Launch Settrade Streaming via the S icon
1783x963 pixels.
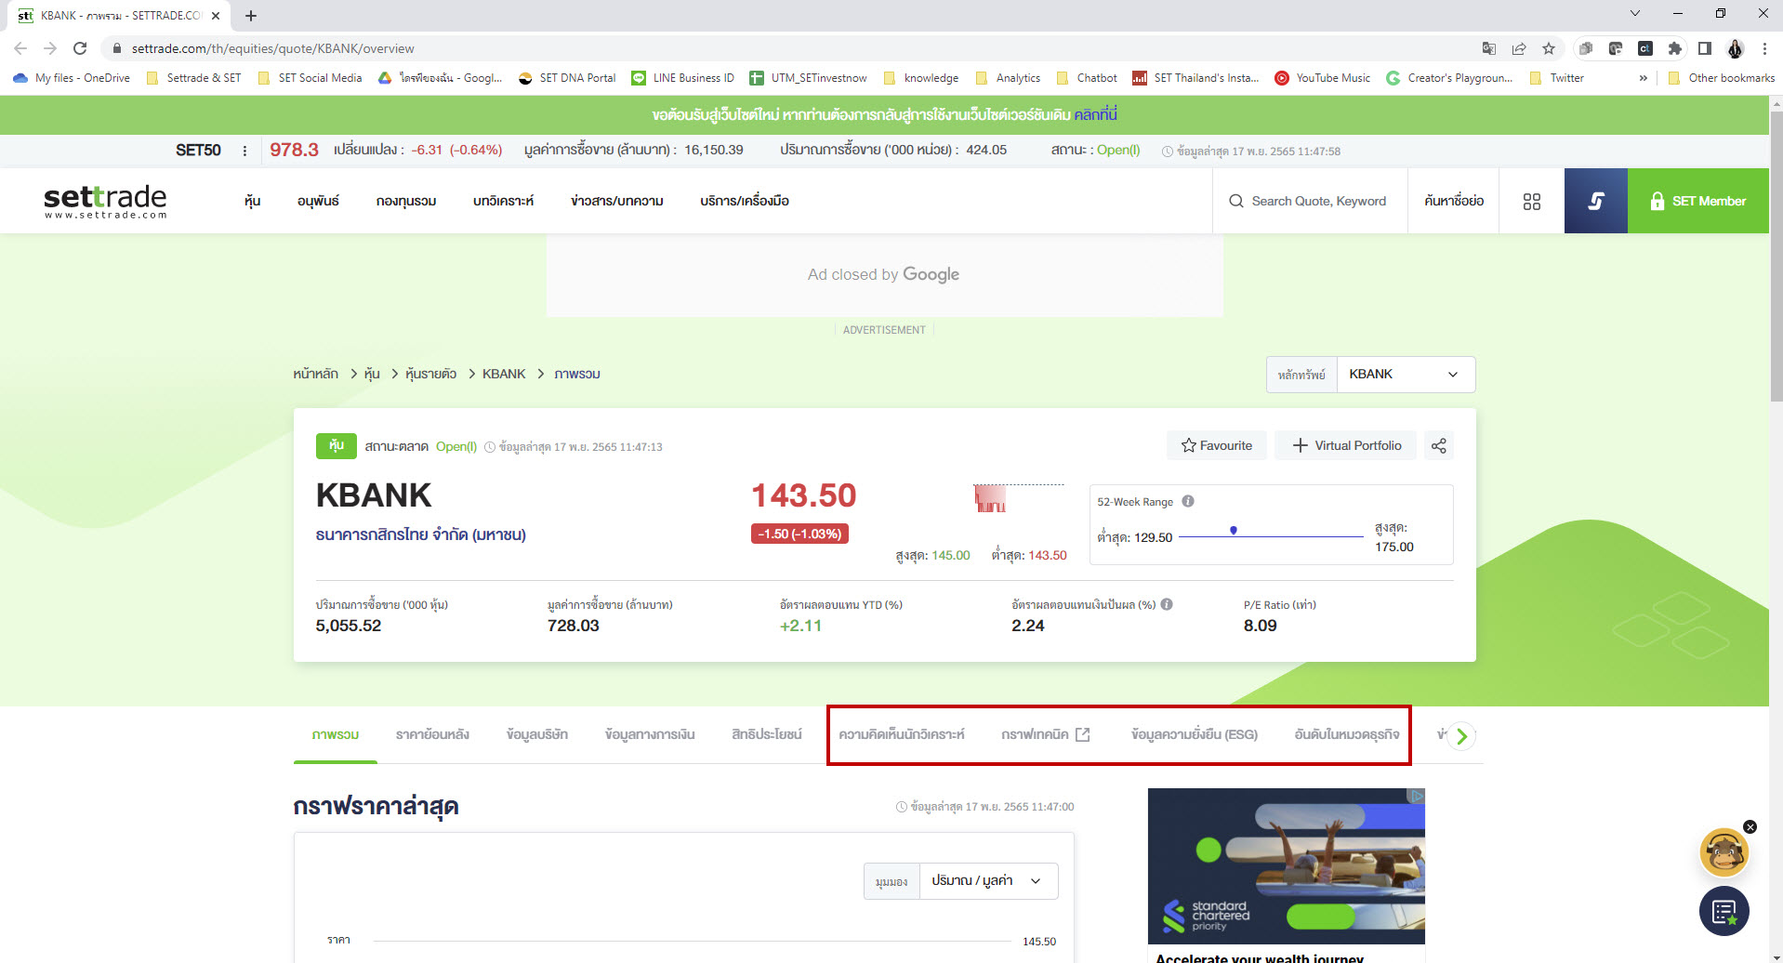(x=1595, y=201)
